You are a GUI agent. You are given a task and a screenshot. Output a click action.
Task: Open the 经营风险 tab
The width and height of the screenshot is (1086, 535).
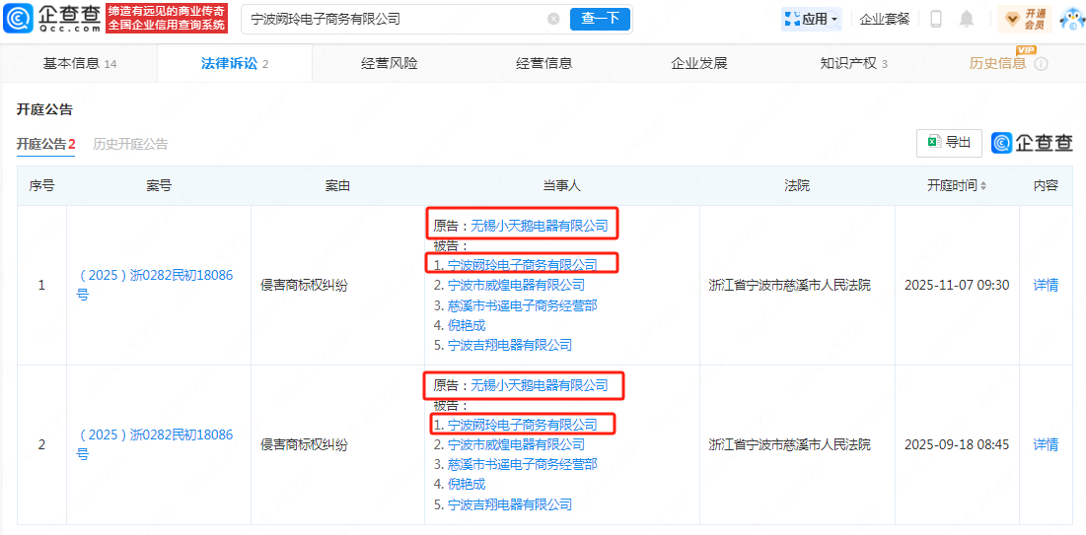point(389,64)
